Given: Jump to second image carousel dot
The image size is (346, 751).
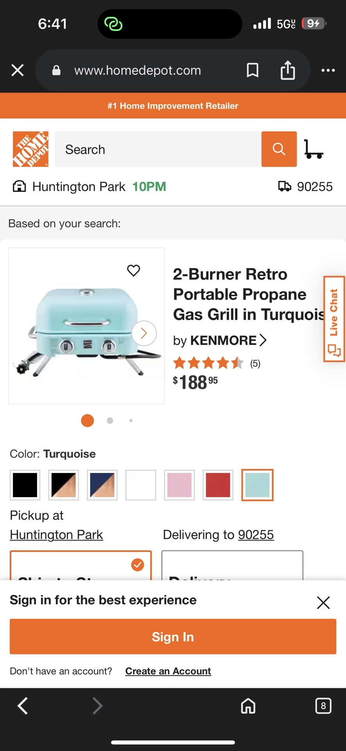Looking at the screenshot, I should click(110, 420).
